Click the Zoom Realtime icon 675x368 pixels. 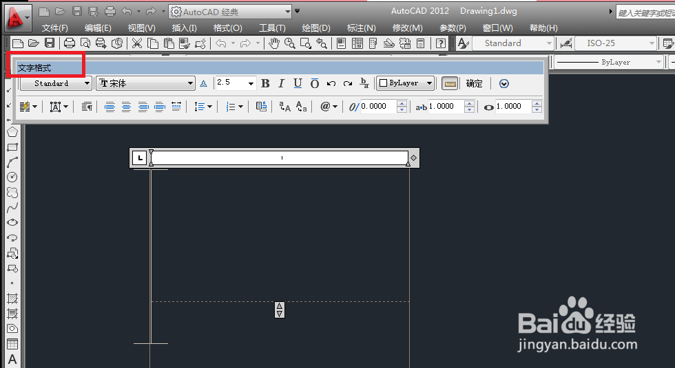click(x=290, y=43)
